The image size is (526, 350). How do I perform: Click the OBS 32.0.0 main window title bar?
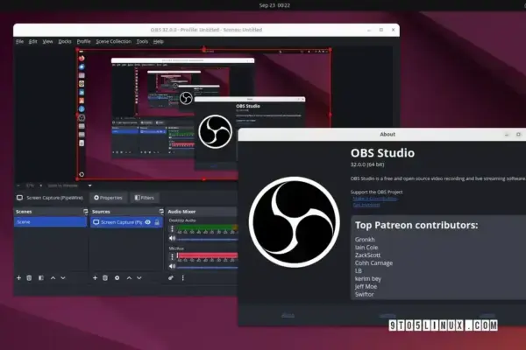(206, 30)
